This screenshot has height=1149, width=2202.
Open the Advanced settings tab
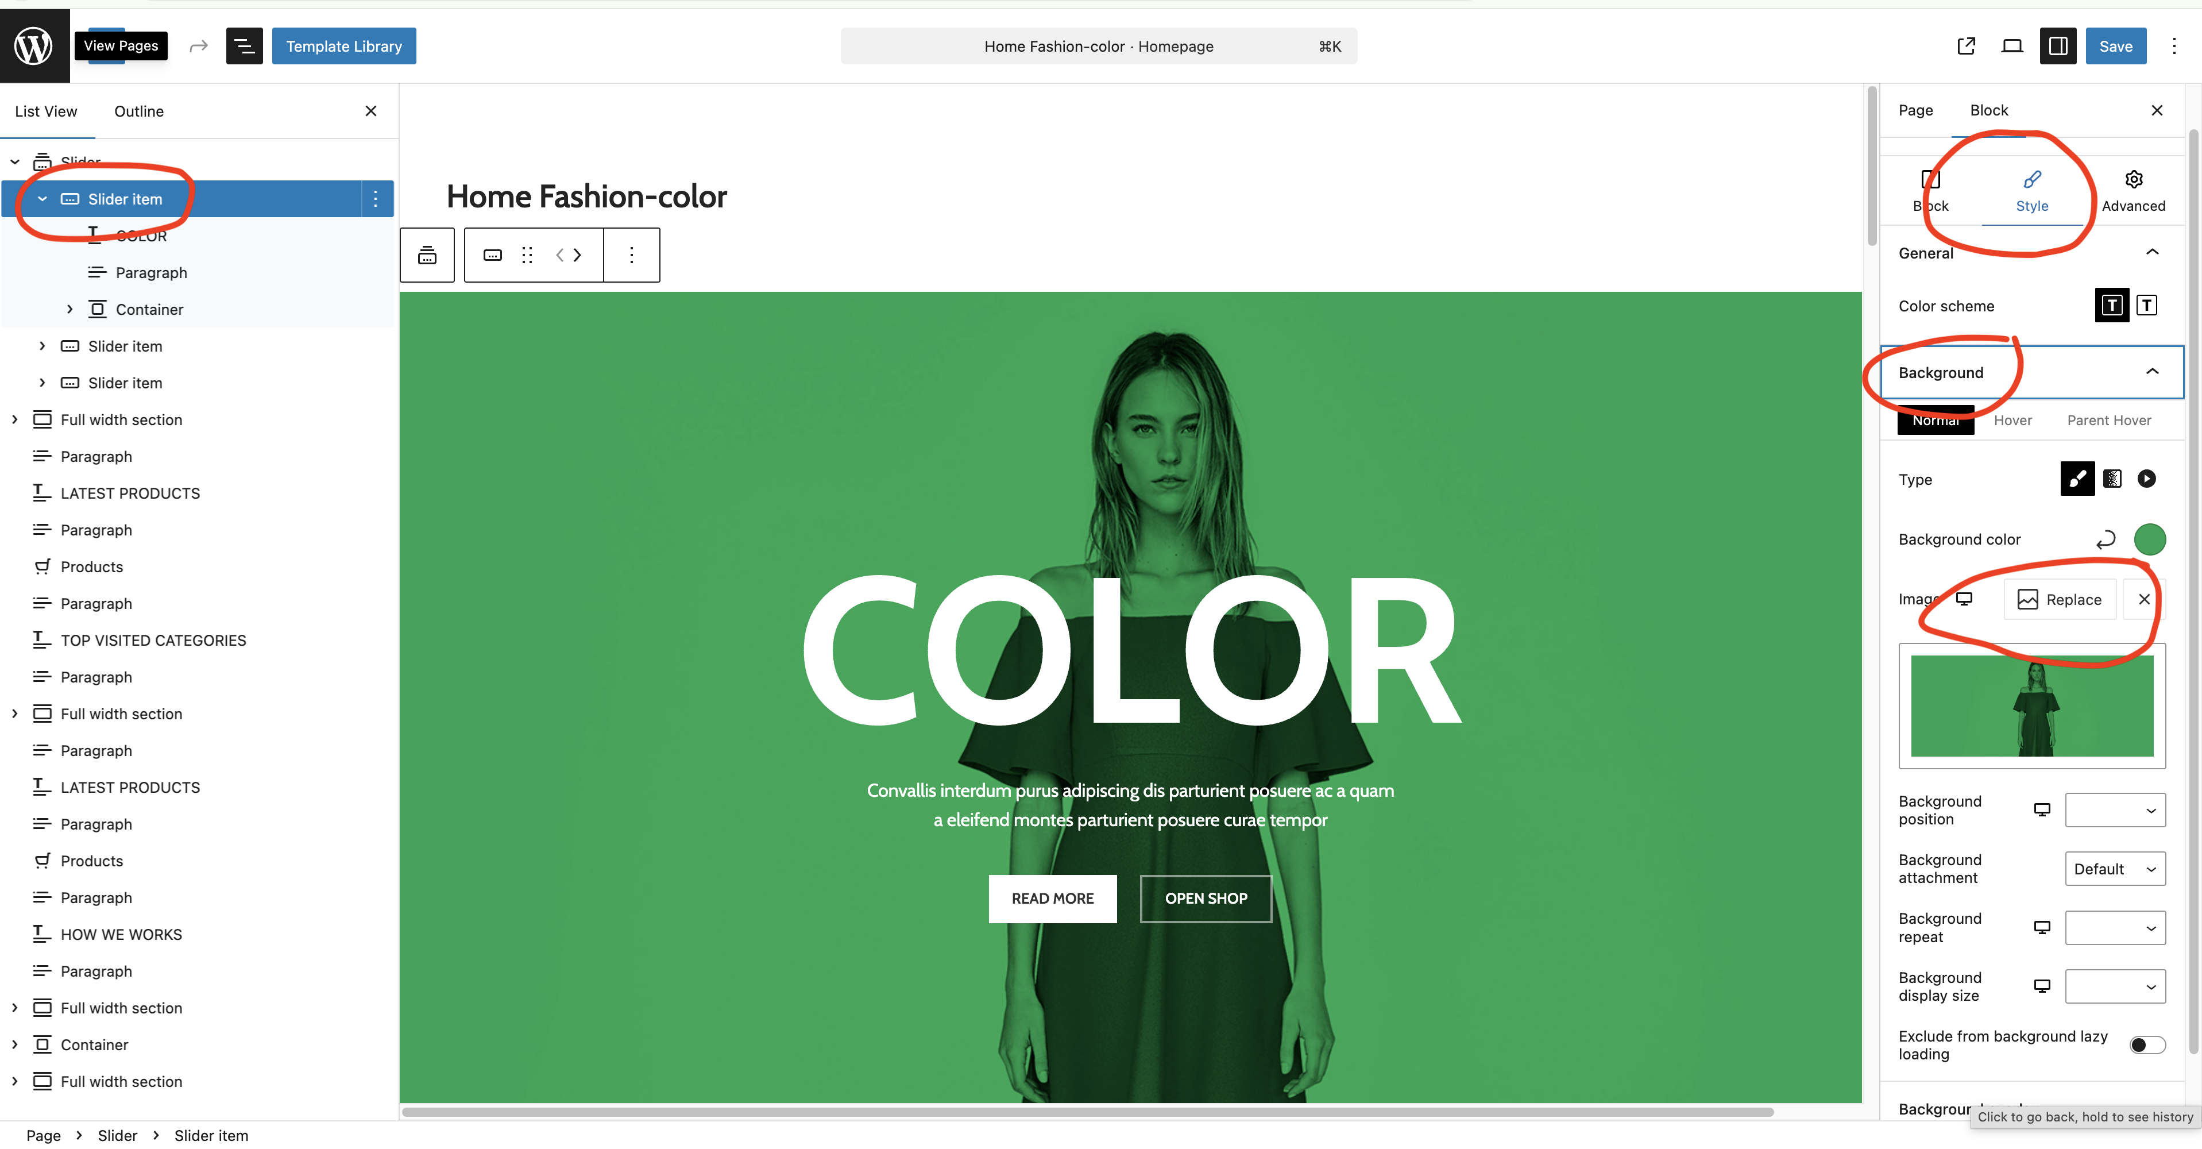point(2134,191)
